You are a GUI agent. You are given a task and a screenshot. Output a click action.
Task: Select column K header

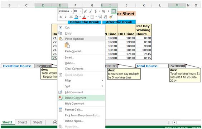click(x=144, y=5)
